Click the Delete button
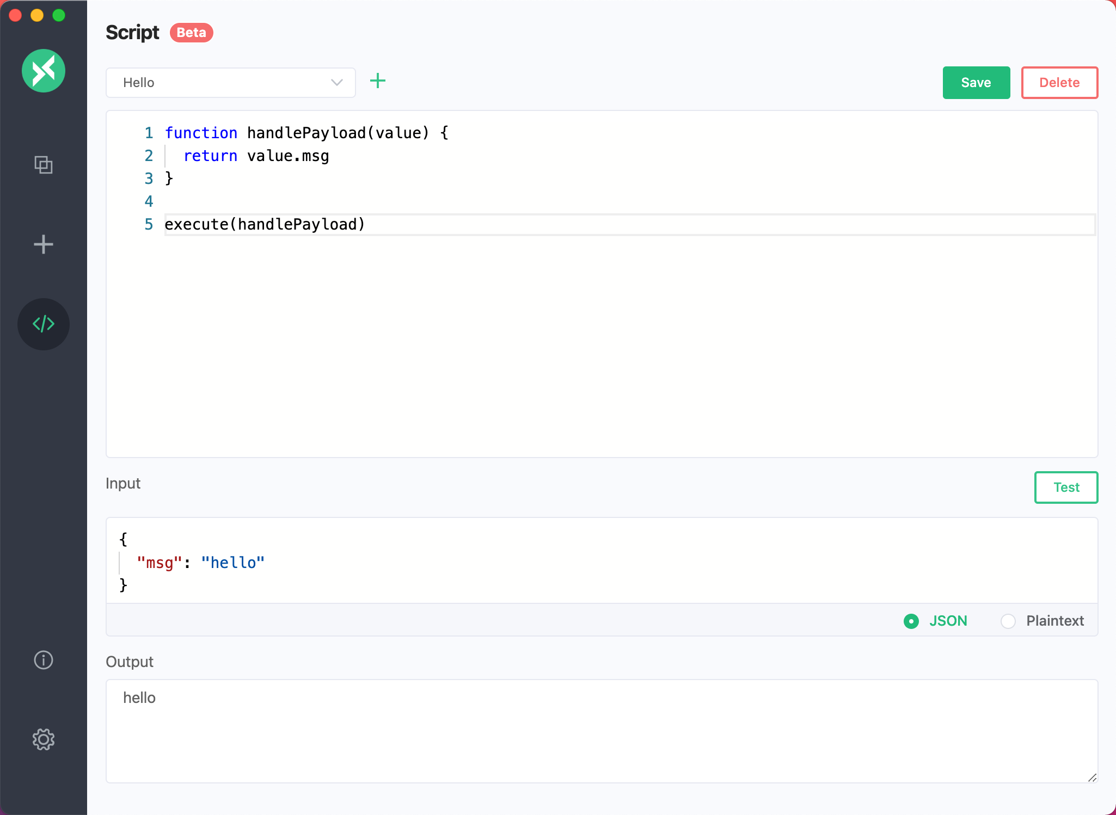Image resolution: width=1116 pixels, height=815 pixels. [1060, 82]
